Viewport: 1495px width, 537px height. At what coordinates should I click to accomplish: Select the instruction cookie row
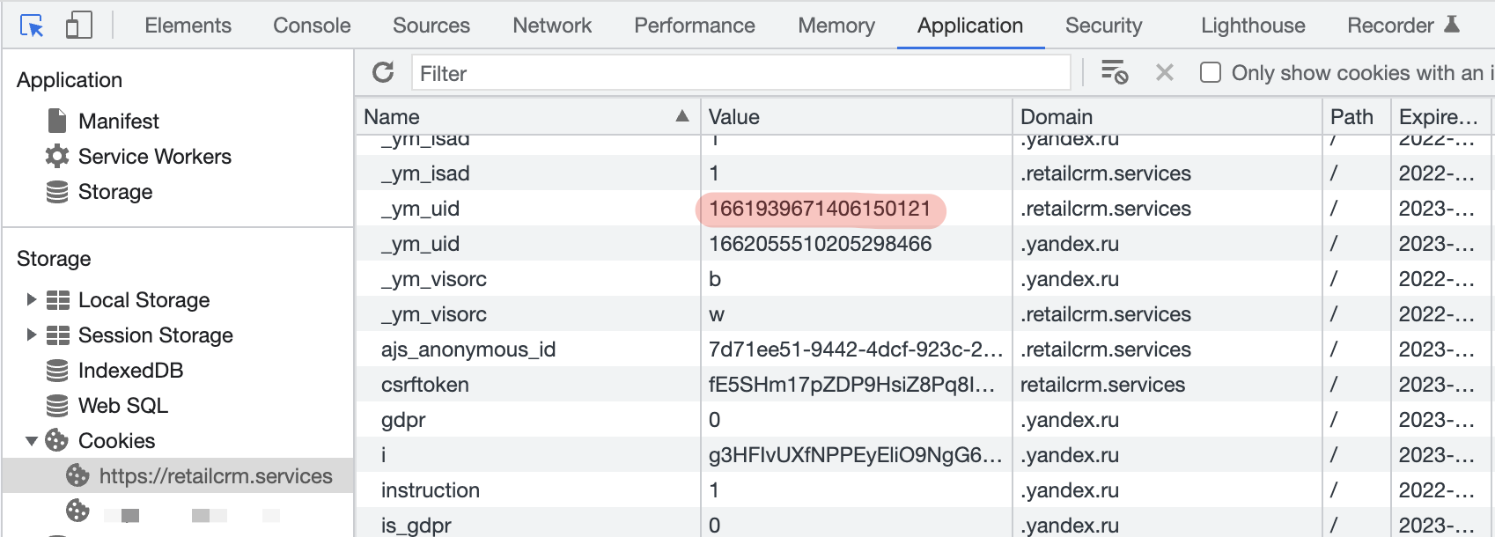tap(922, 490)
